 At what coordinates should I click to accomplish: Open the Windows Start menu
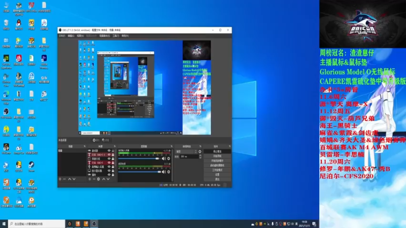(4, 224)
